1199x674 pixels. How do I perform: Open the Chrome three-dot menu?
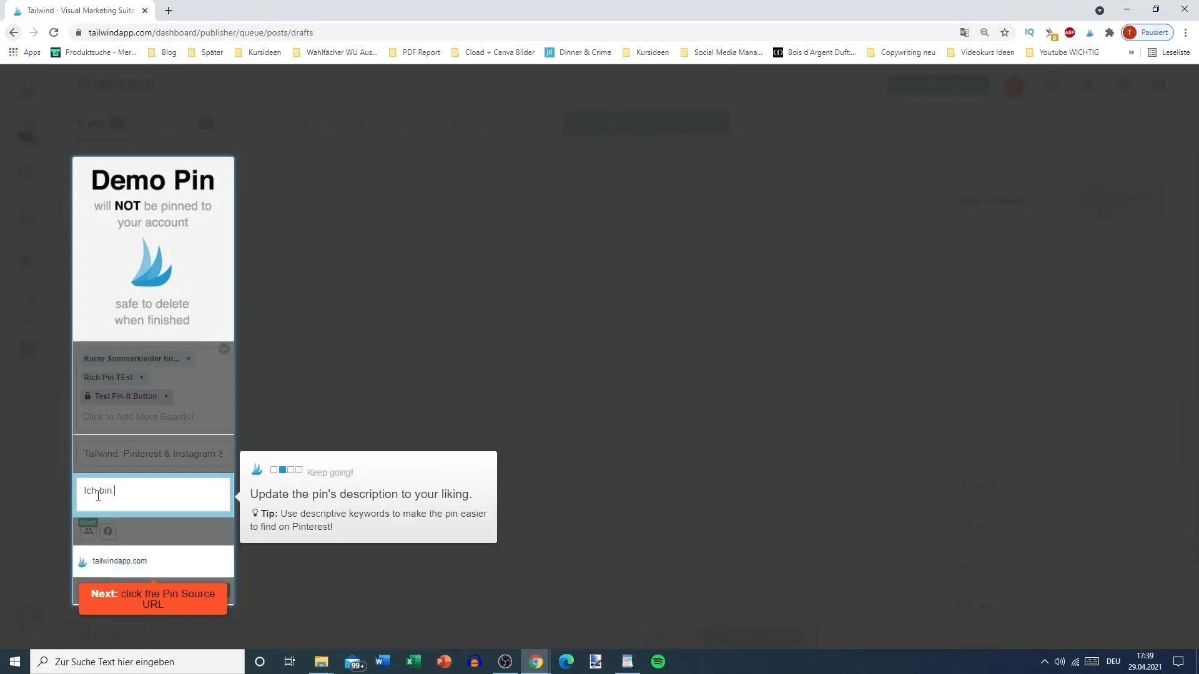point(1185,32)
